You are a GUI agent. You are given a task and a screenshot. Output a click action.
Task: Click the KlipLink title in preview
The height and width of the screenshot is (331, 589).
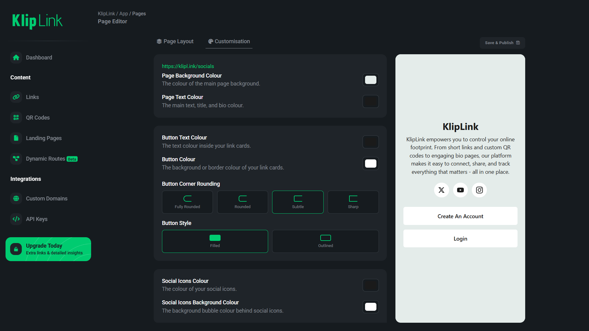[460, 127]
